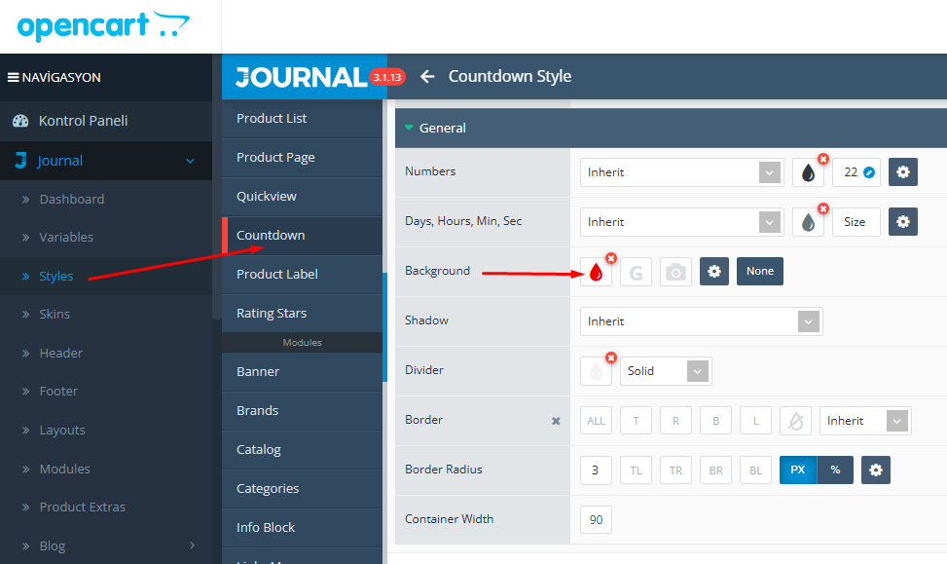Open Rating Stars styles
Viewport: 947px width, 564px height.
tap(302, 313)
